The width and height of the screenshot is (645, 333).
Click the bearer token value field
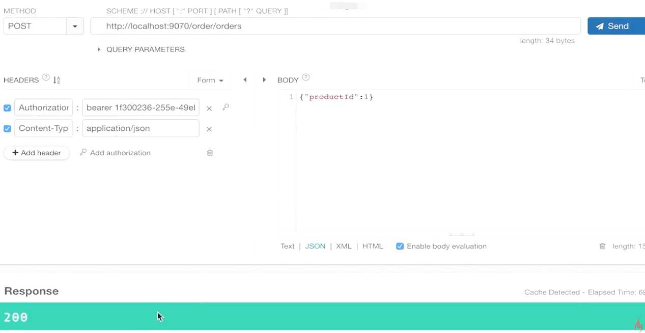141,107
